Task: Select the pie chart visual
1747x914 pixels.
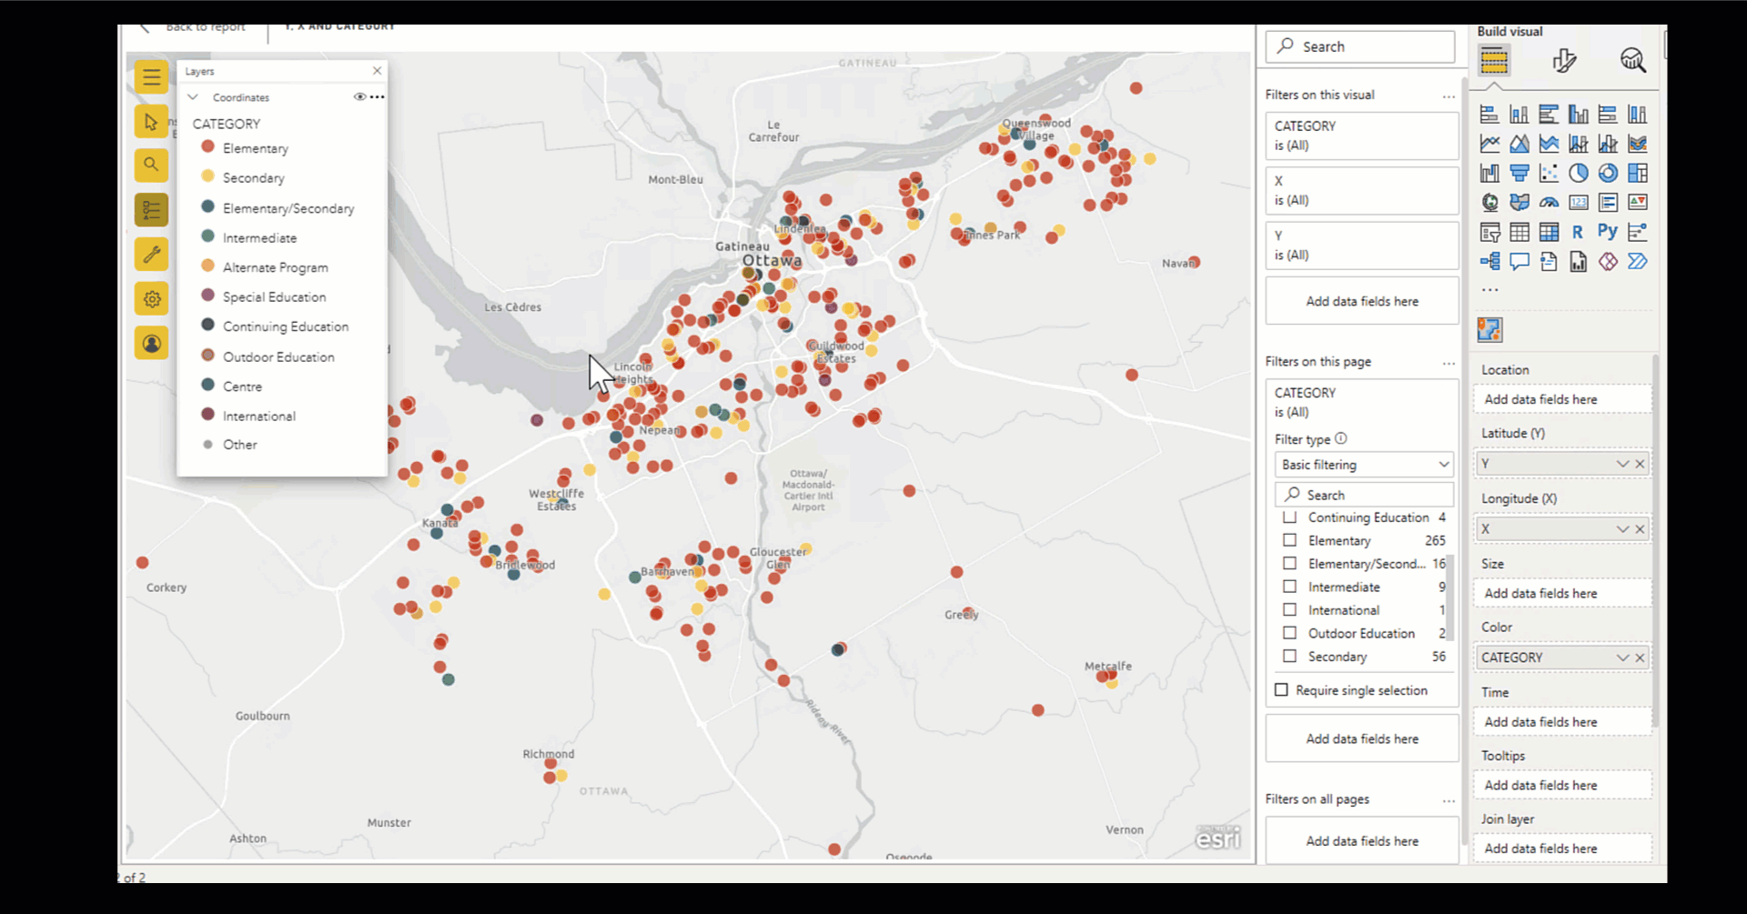Action: point(1579,173)
